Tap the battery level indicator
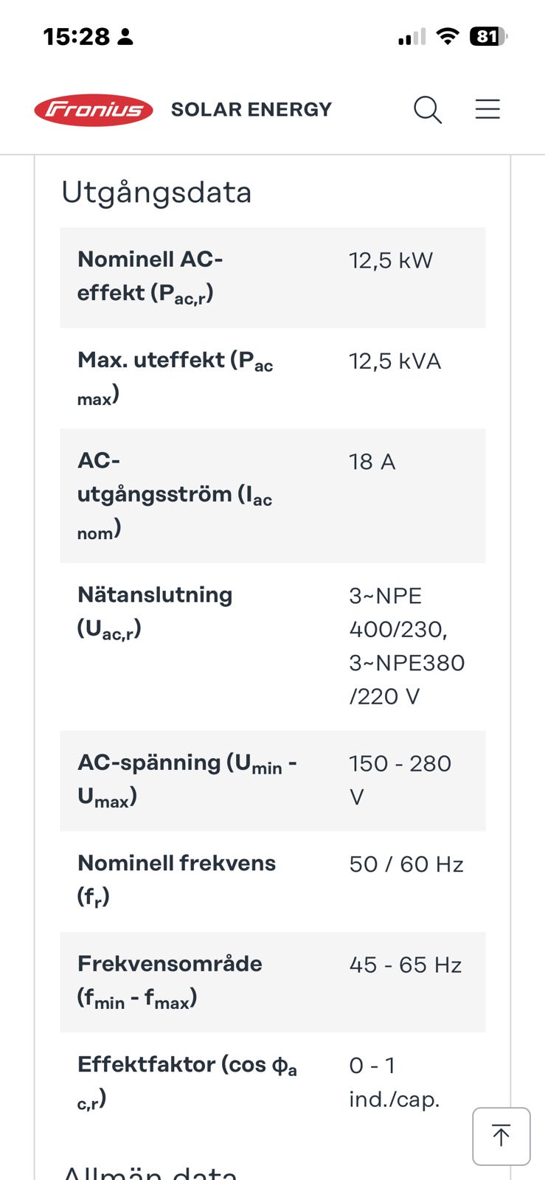 coord(488,36)
